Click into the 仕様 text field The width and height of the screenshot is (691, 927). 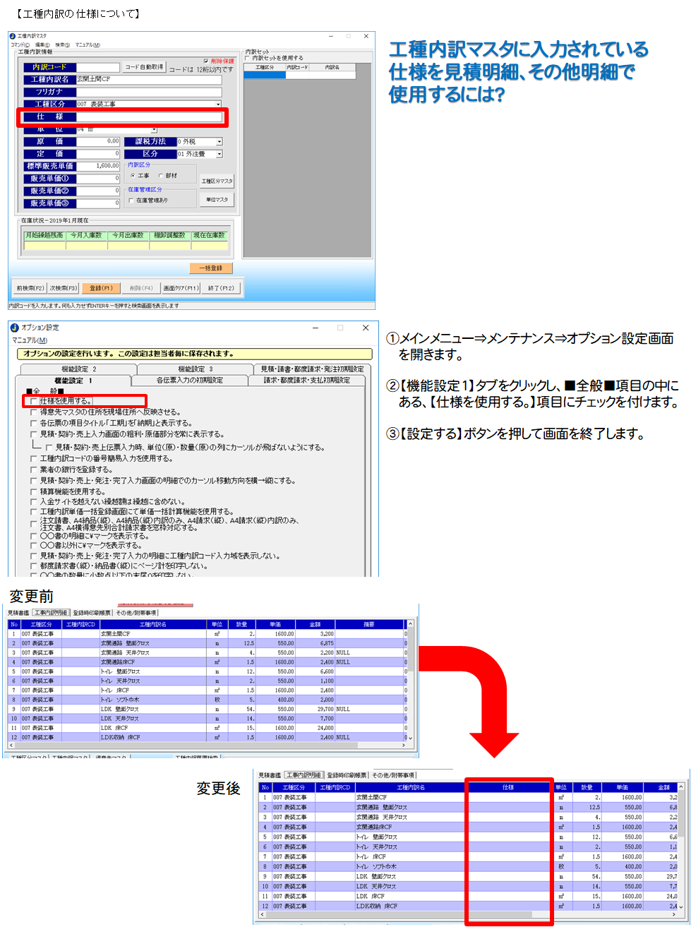149,117
